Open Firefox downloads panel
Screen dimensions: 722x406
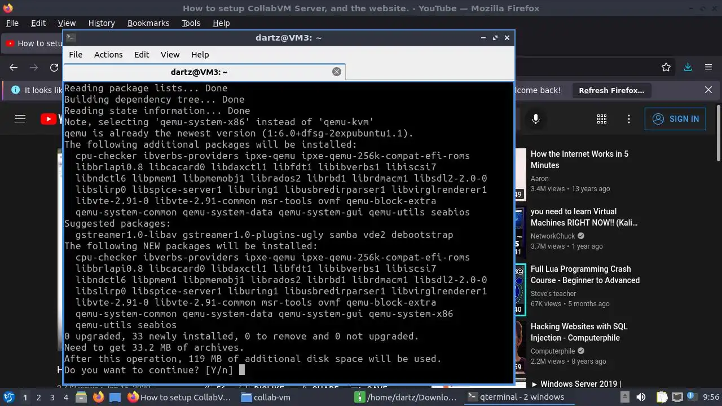(688, 68)
